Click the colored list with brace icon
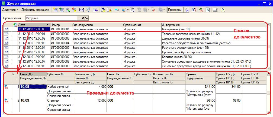The image size is (273, 117). (124, 10)
